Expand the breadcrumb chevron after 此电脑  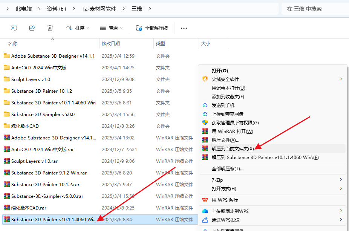(x=39, y=9)
